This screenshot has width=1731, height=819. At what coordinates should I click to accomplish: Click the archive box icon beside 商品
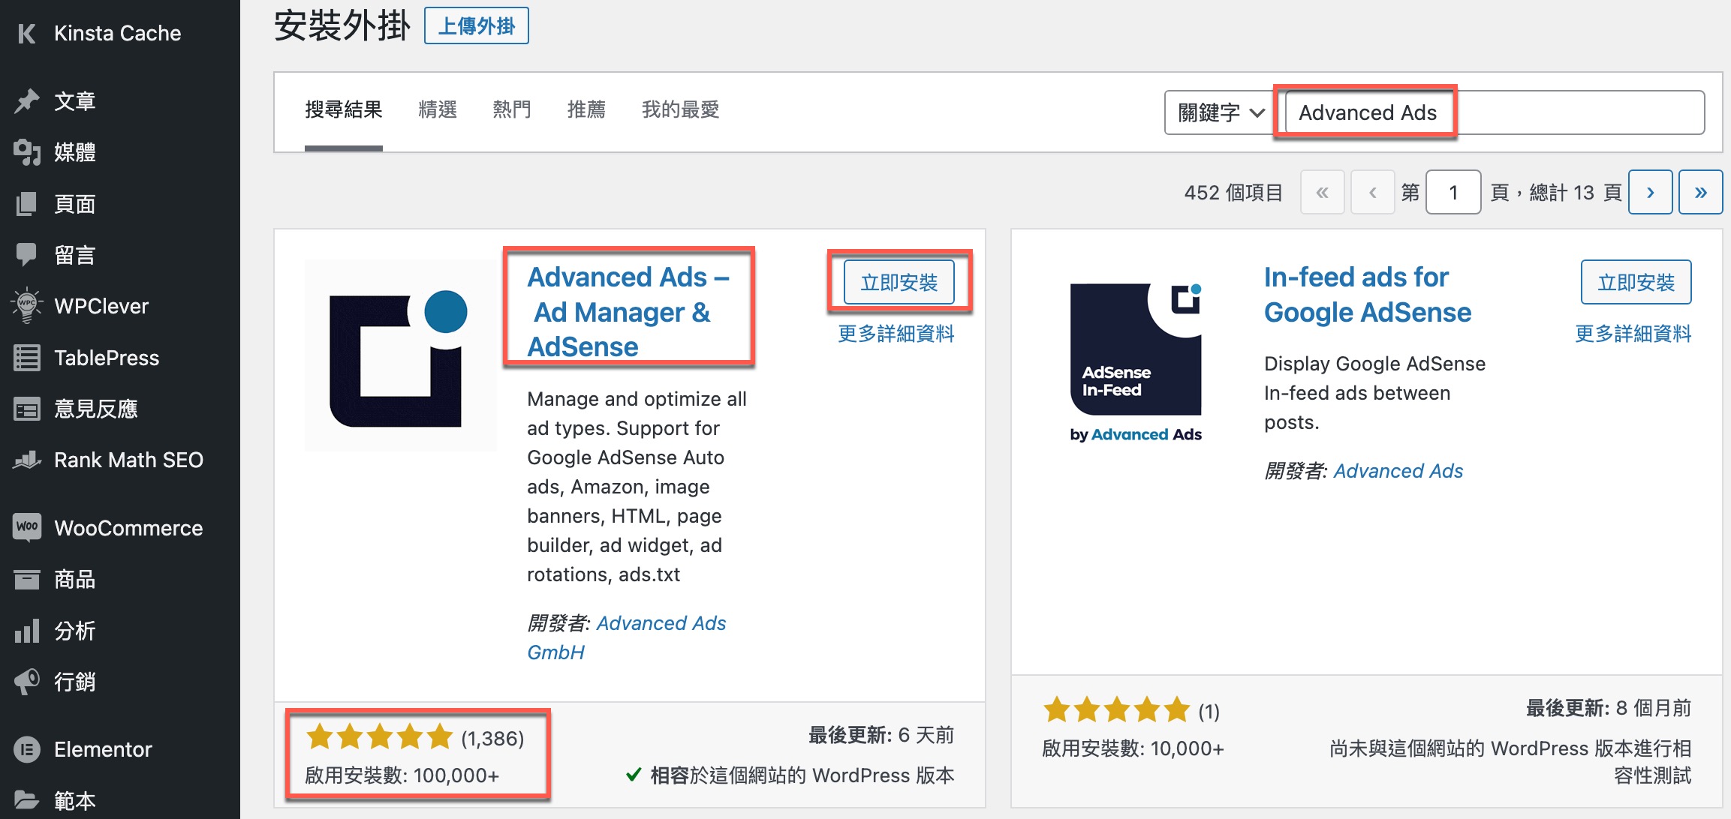(26, 579)
